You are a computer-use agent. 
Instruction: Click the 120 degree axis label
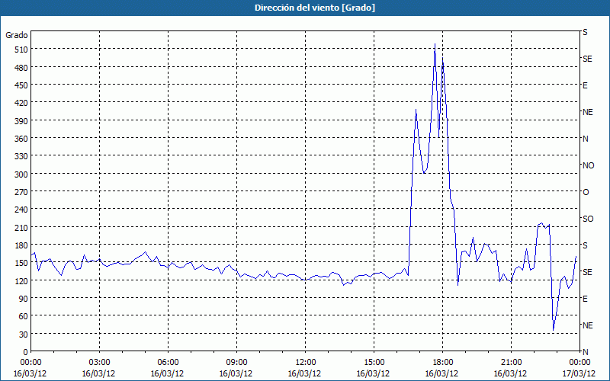point(21,281)
